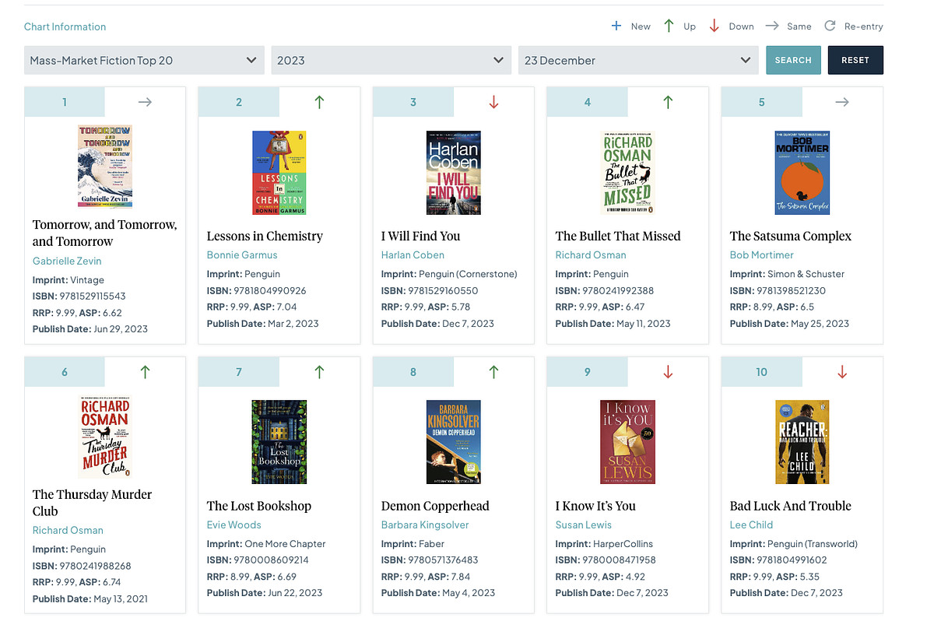Open author link Barbara Kingsolver
This screenshot has width=934, height=621.
[425, 525]
